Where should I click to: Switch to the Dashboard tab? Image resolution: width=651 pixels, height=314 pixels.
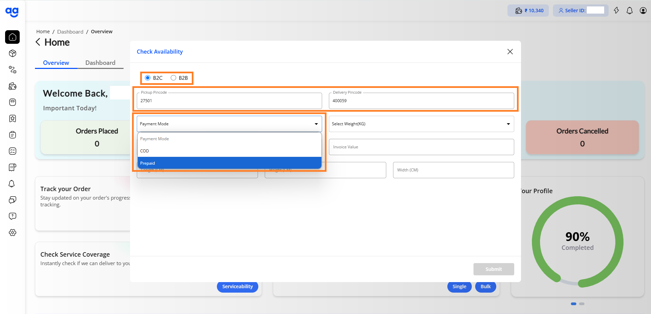100,63
